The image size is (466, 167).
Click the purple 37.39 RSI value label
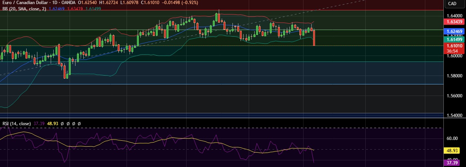tap(454, 163)
